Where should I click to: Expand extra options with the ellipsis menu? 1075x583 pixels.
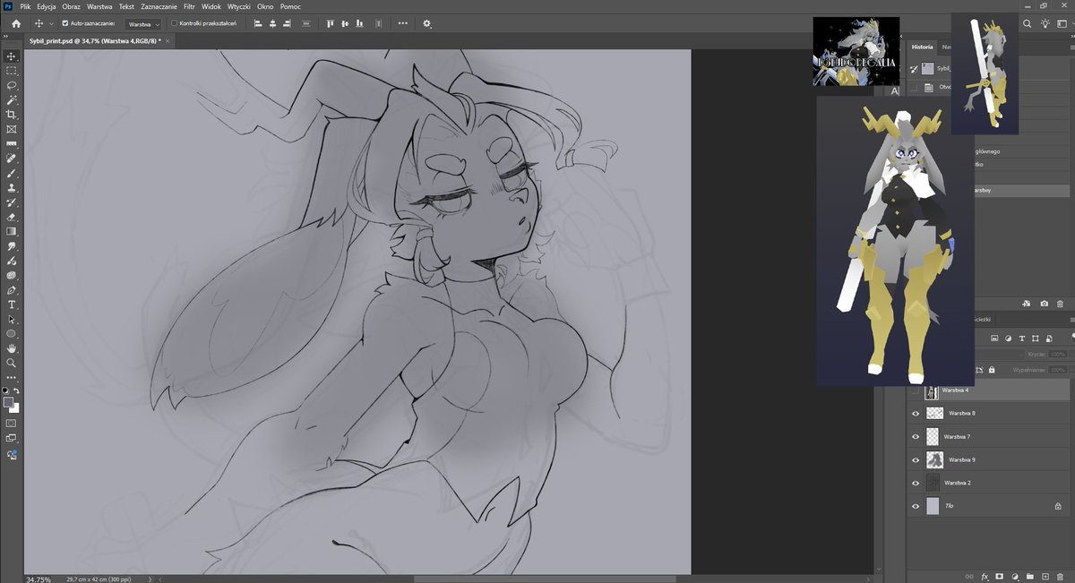402,23
